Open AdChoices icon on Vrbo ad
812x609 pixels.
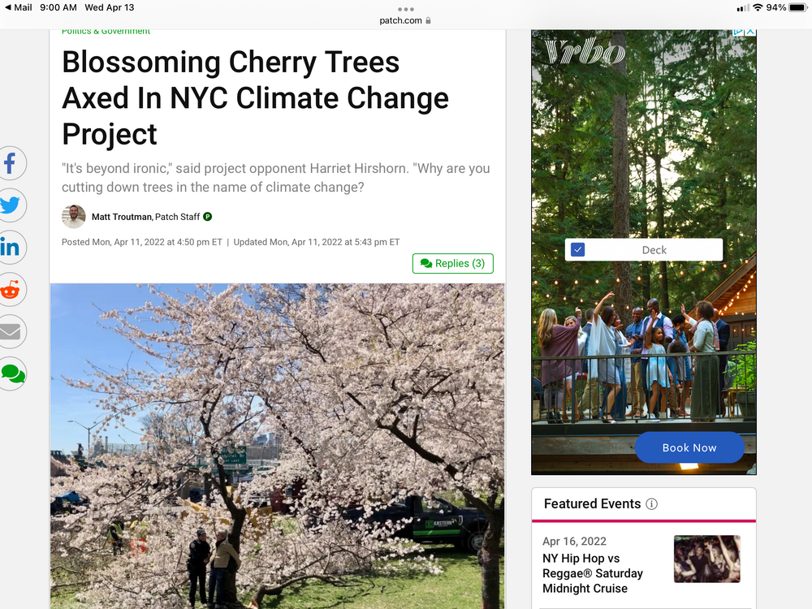(739, 32)
